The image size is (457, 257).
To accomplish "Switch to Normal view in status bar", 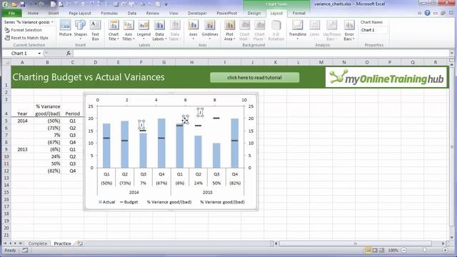I will (x=368, y=250).
